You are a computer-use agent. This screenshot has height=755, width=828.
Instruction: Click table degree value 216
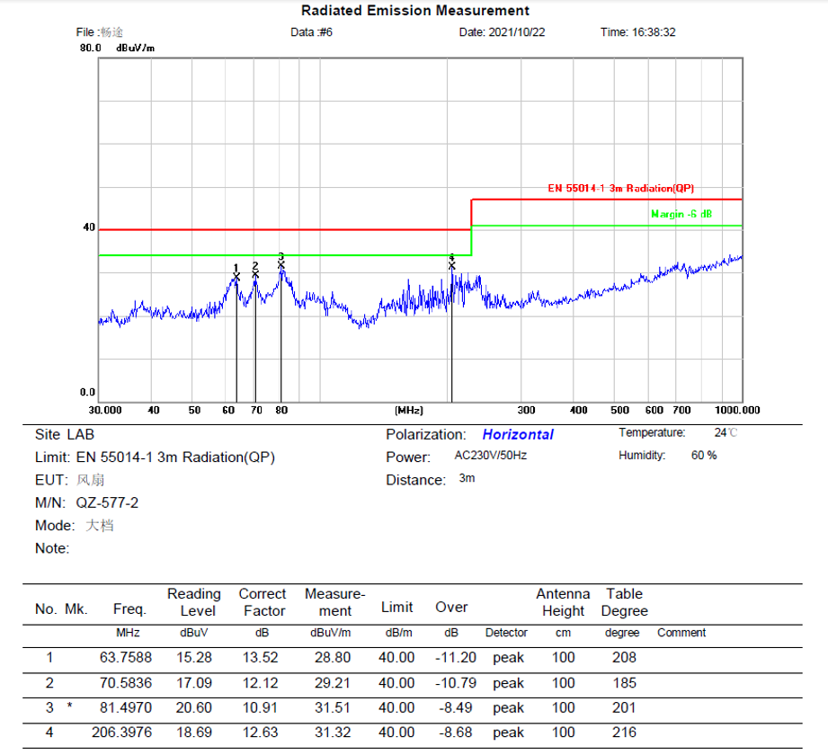click(x=624, y=733)
